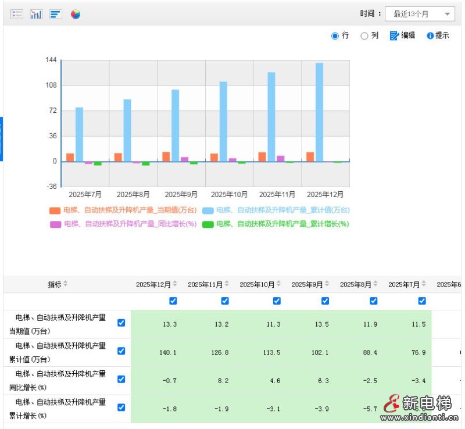Sort the 2025年9月 column
Viewport: 465px width, 429px height.
click(x=327, y=284)
